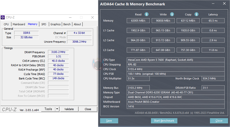
Task: Click L3 Cache Latency value 11.8 ns
Action: coord(213,50)
